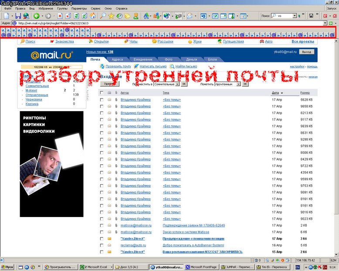
Task: Open the Сервис menu
Action: tap(95, 8)
